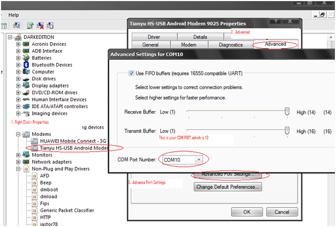336x227 pixels.
Task: Click the DARKEDITION computer root icon
Action: [18, 37]
